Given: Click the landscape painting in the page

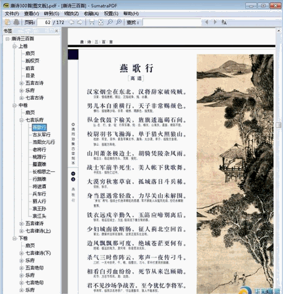Looking at the screenshot, I should pyautogui.click(x=235, y=174).
